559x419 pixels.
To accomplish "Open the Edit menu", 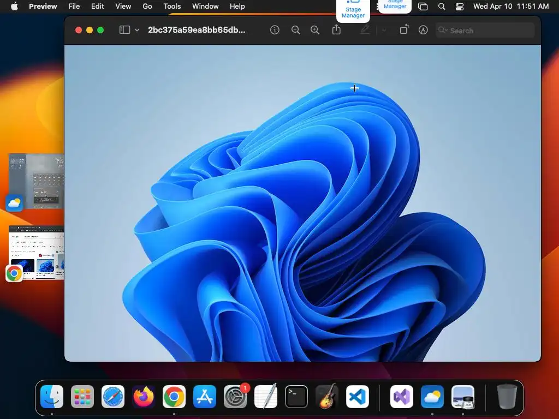I will pyautogui.click(x=97, y=6).
